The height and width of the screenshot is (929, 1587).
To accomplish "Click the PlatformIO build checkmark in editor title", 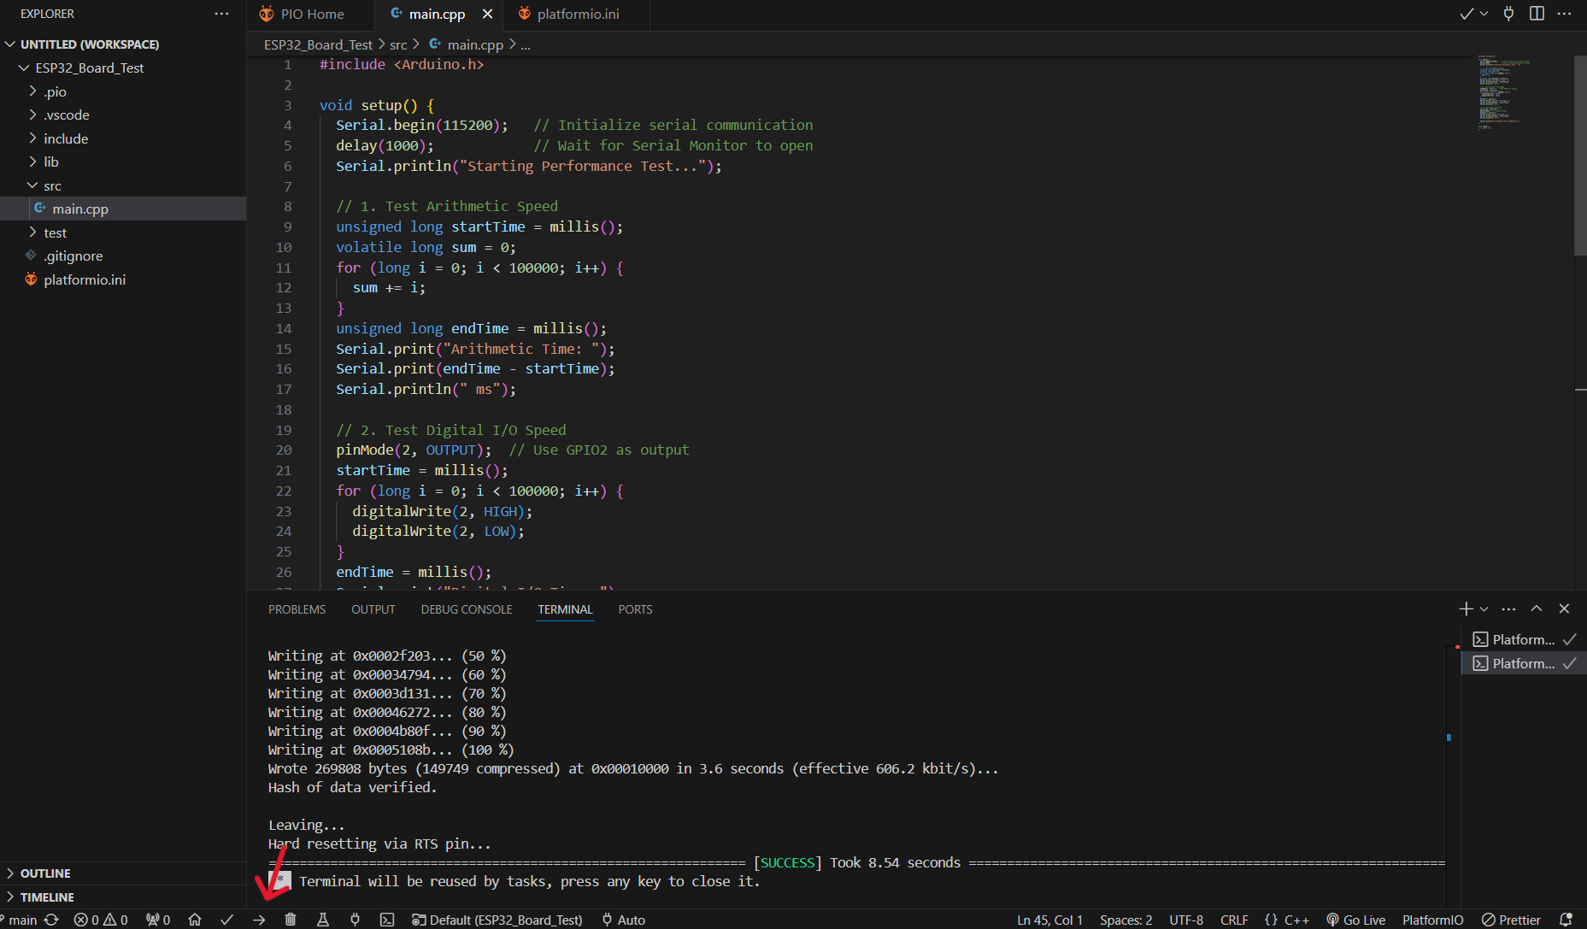I will click(1467, 14).
